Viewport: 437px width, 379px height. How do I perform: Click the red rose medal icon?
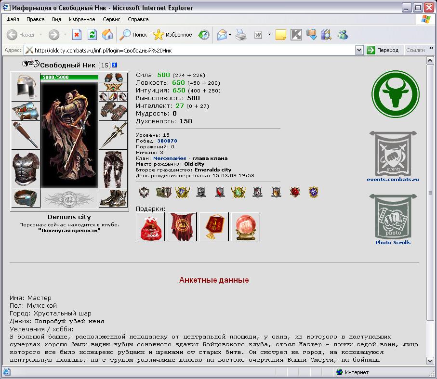pyautogui.click(x=294, y=192)
